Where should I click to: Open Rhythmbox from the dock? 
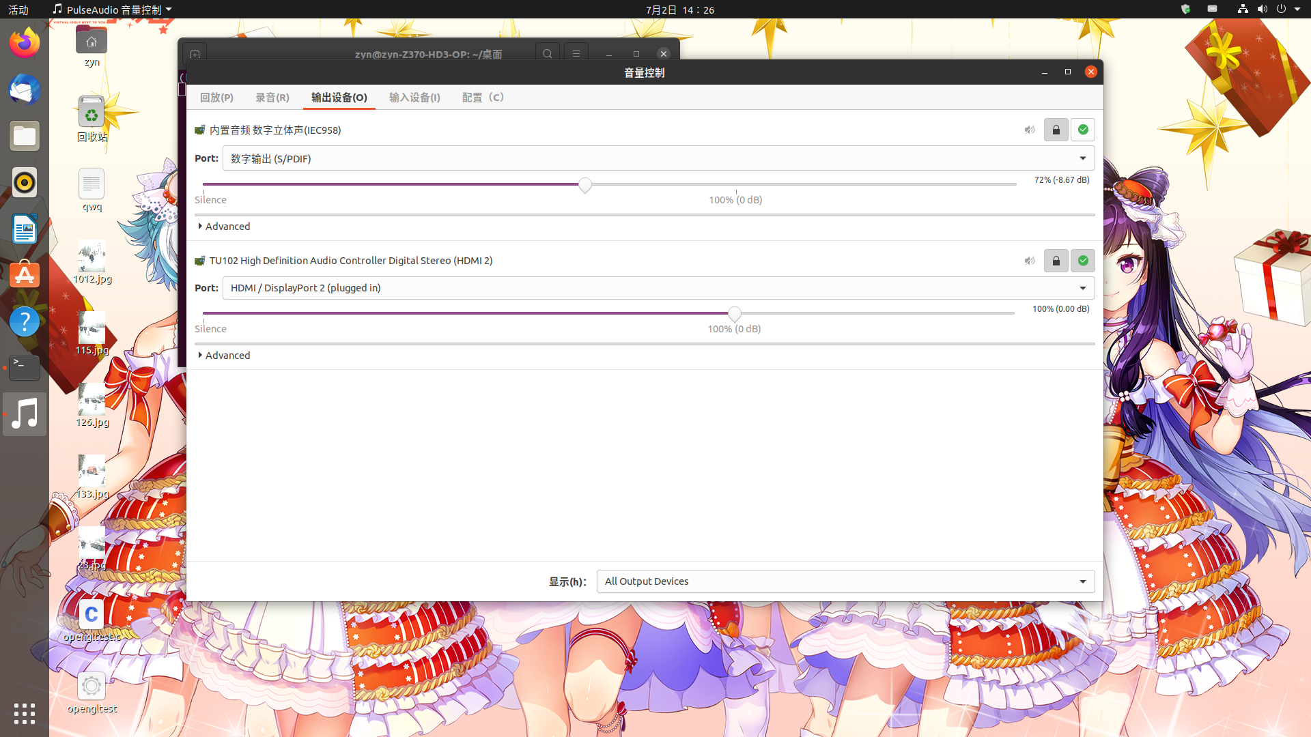[25, 182]
